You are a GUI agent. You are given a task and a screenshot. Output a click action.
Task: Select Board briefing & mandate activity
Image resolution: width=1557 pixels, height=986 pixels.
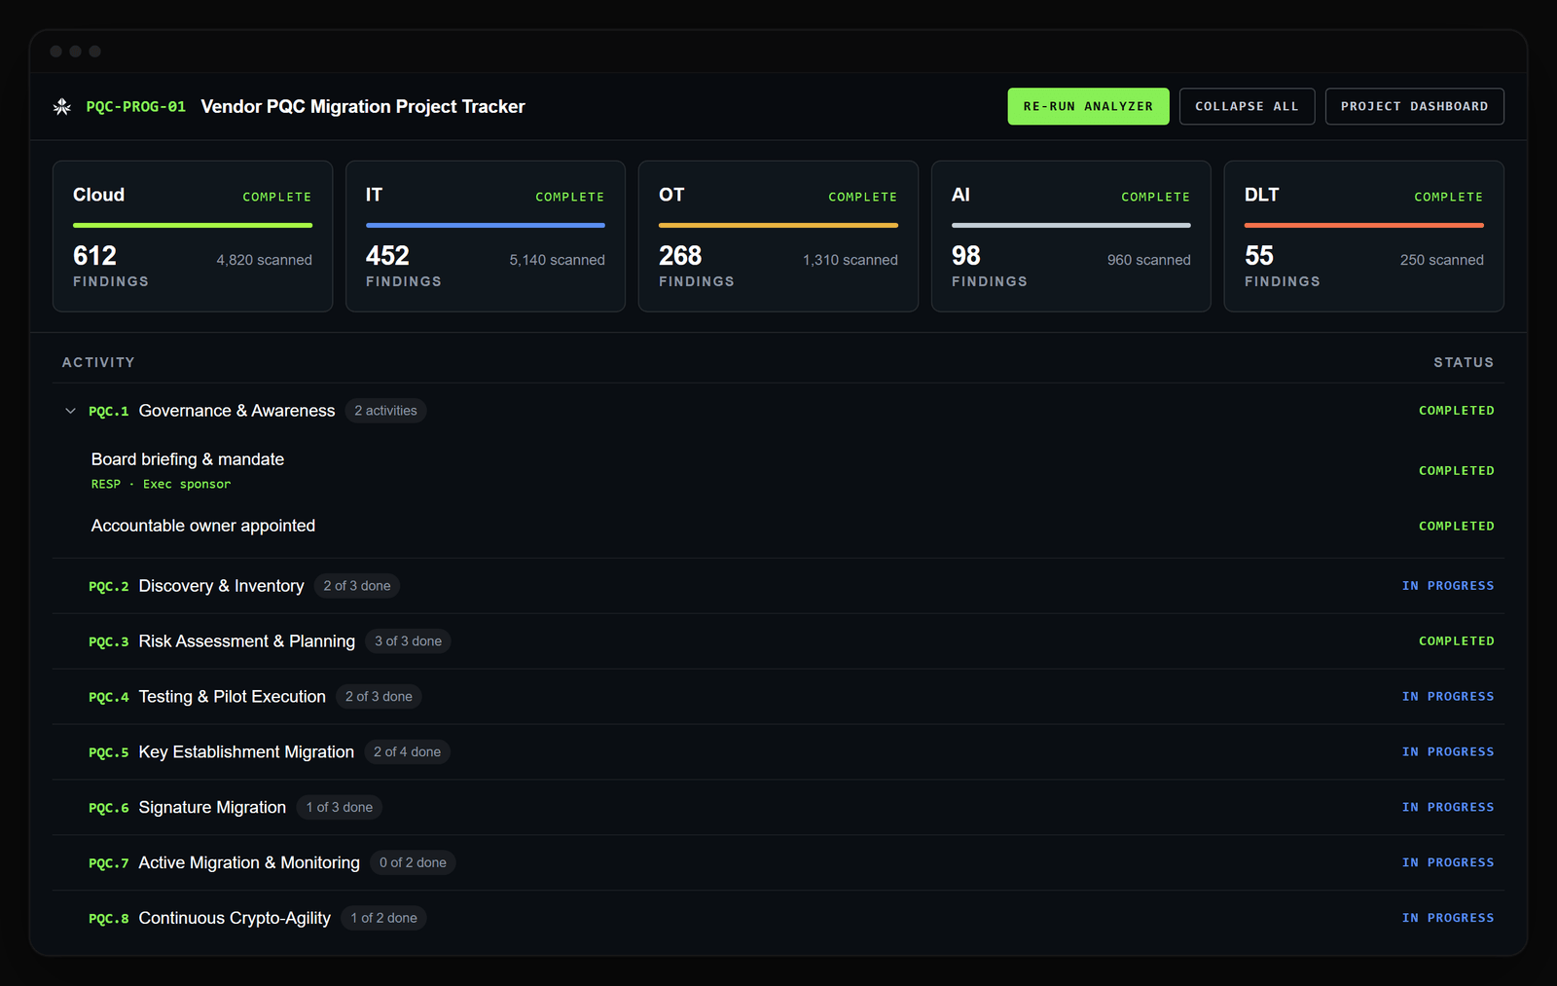(x=778, y=470)
